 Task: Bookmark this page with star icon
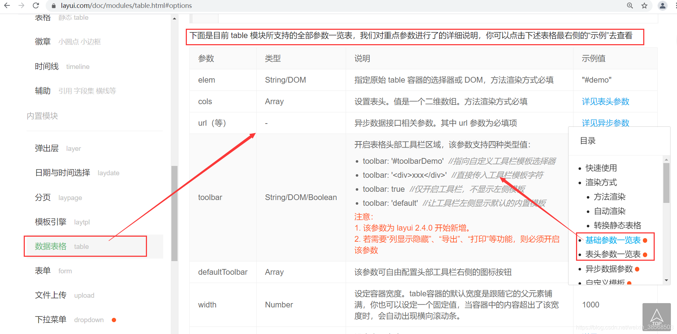644,5
